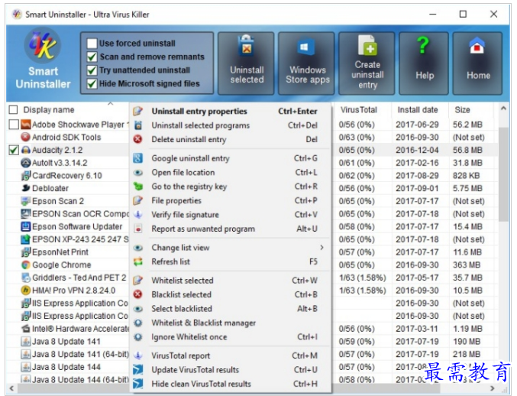This screenshot has width=517, height=396.
Task: Choose Open file location
Action: (x=231, y=173)
